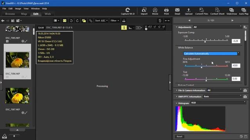The width and height of the screenshot is (250, 140).
Task: Set zoom to x1
Action: pos(155,27)
